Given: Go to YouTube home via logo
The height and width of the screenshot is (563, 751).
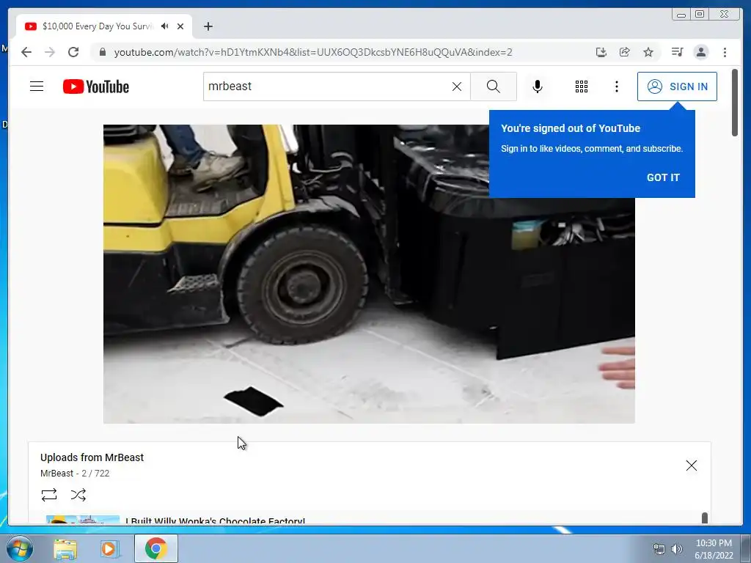Looking at the screenshot, I should click(96, 87).
